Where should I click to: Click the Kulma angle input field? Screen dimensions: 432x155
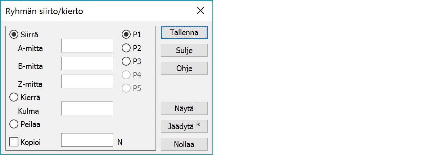click(x=87, y=108)
